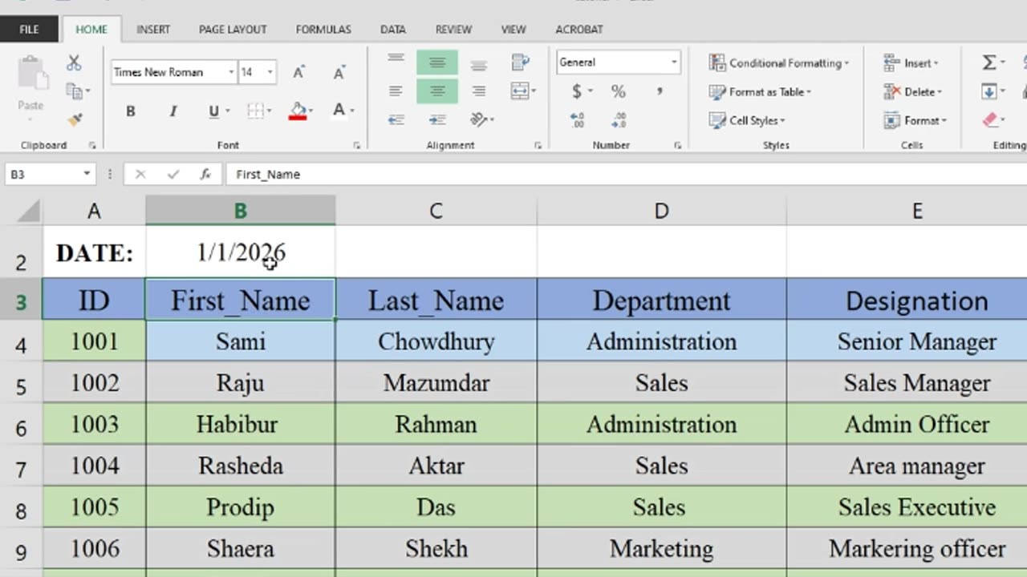Open the font size 14 dropdown
This screenshot has height=577, width=1027.
(x=270, y=72)
